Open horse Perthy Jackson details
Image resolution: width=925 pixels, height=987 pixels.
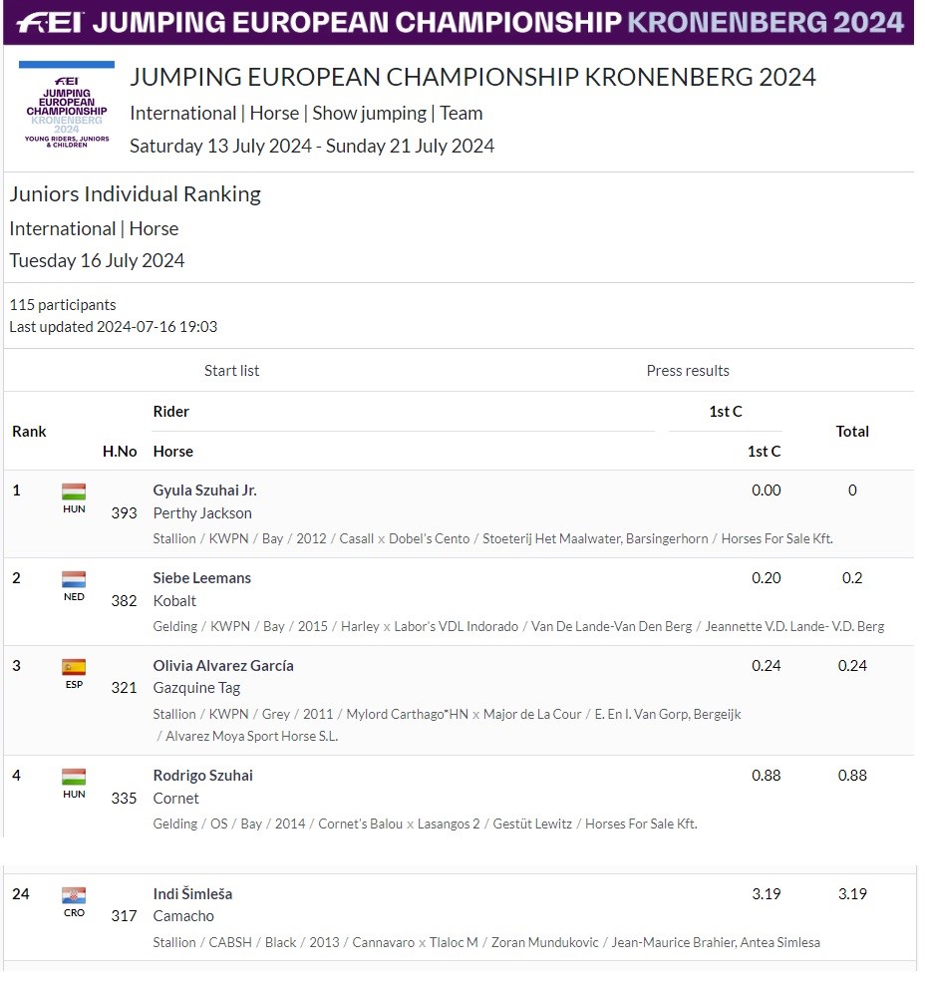click(202, 513)
